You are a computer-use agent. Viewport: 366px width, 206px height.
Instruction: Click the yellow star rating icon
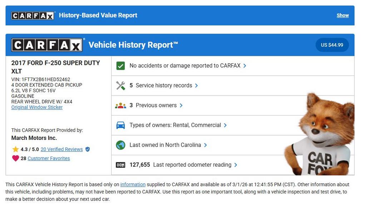click(x=15, y=149)
